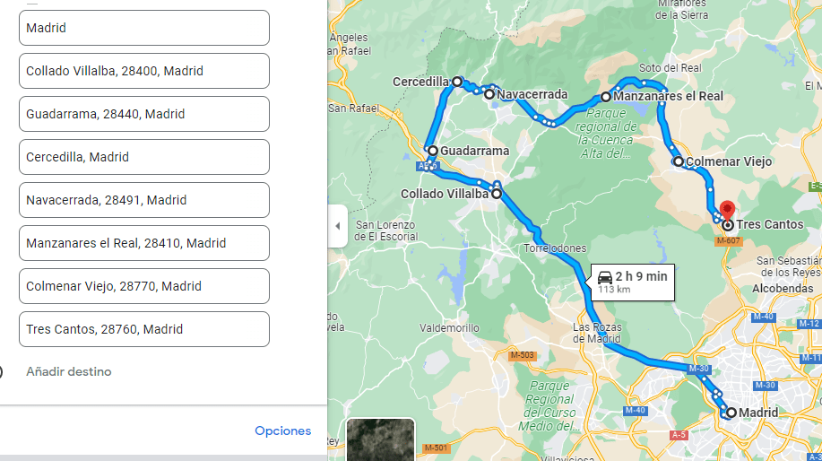Select the Guadarrama, 28440 destination field
The width and height of the screenshot is (822, 461).
tap(144, 114)
